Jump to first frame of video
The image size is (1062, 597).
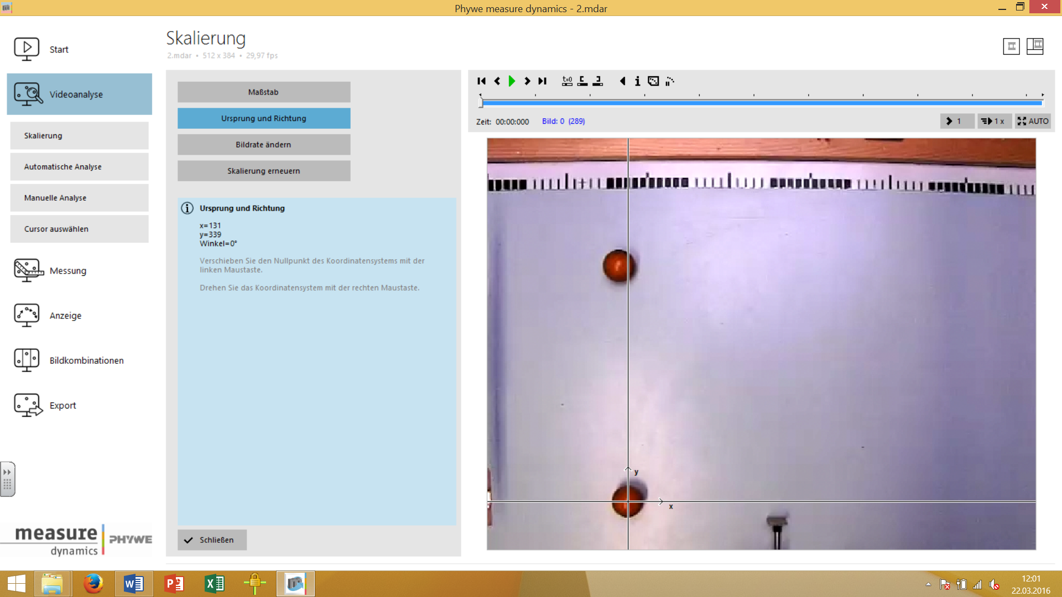pyautogui.click(x=481, y=81)
